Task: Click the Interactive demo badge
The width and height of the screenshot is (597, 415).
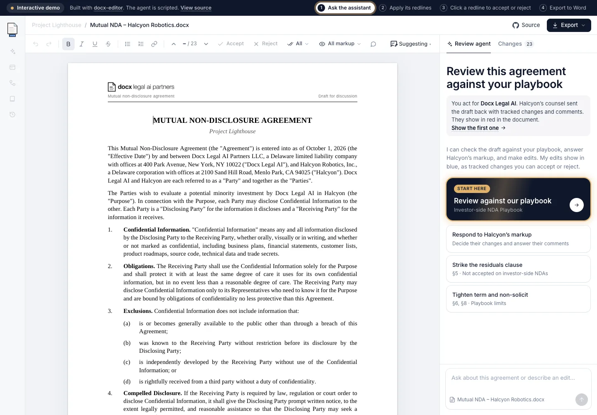Action: pos(36,8)
